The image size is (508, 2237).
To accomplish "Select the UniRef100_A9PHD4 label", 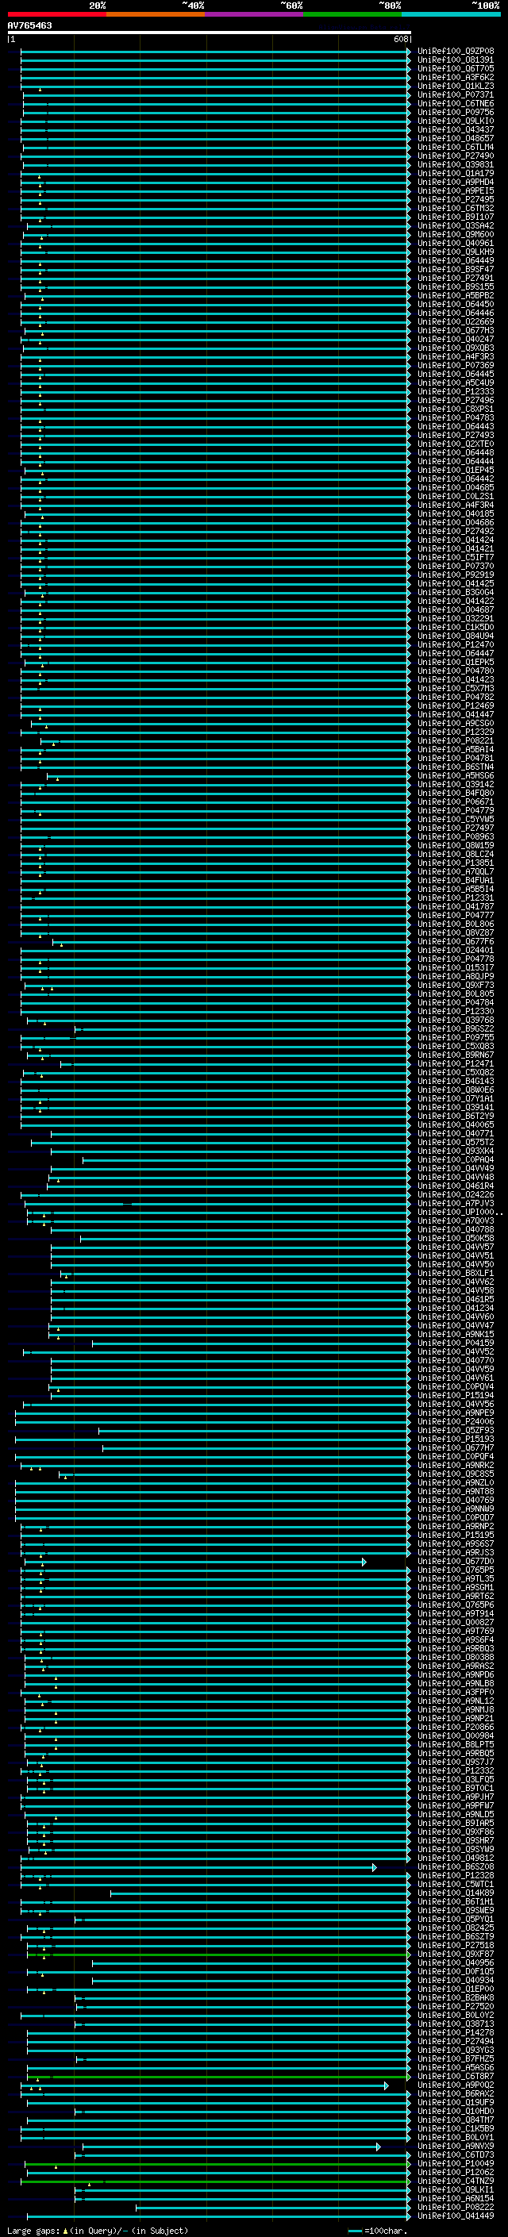I will point(455,182).
